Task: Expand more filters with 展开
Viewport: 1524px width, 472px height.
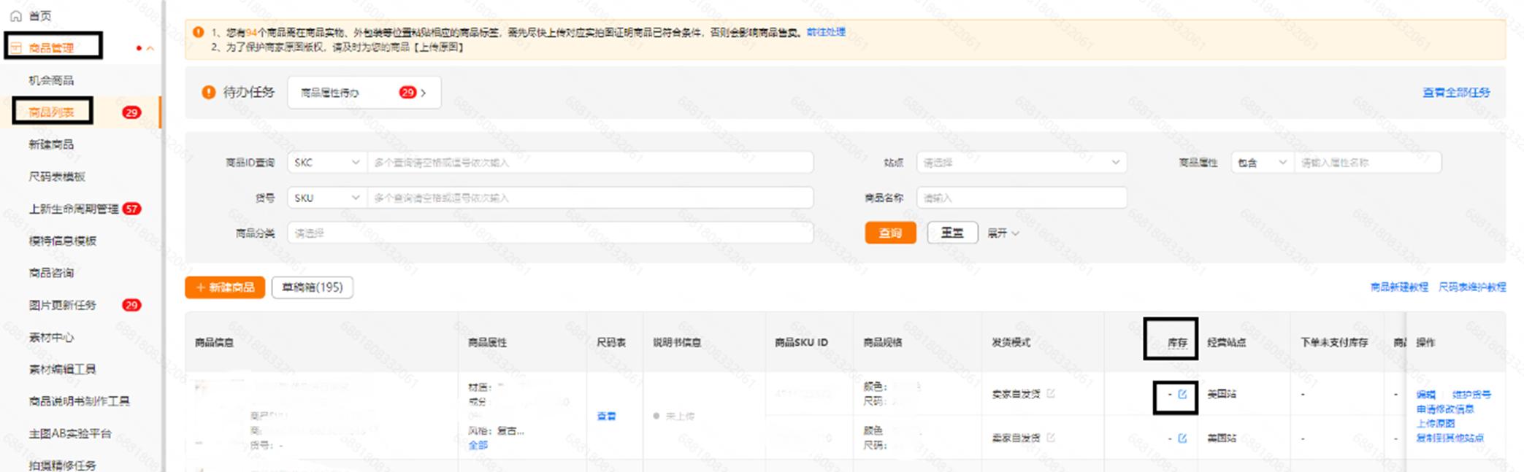Action: pyautogui.click(x=1003, y=233)
